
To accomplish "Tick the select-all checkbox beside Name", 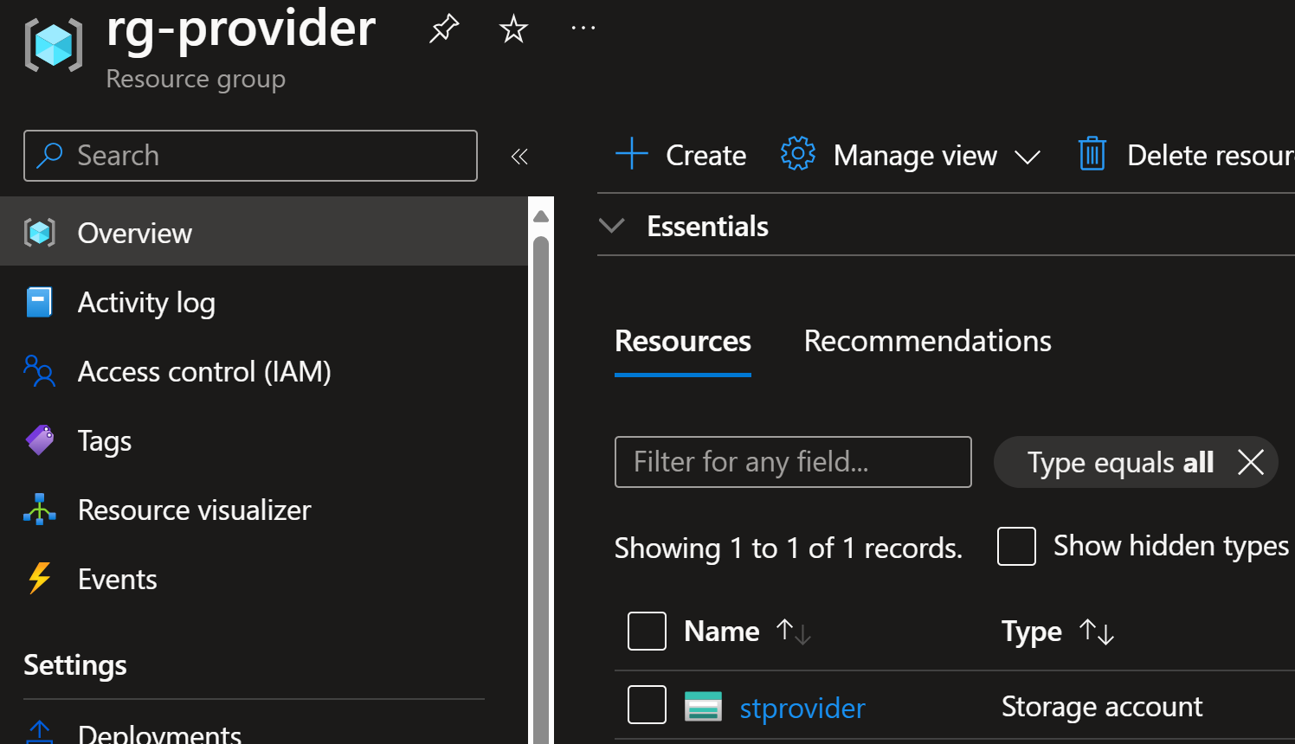I will (647, 631).
